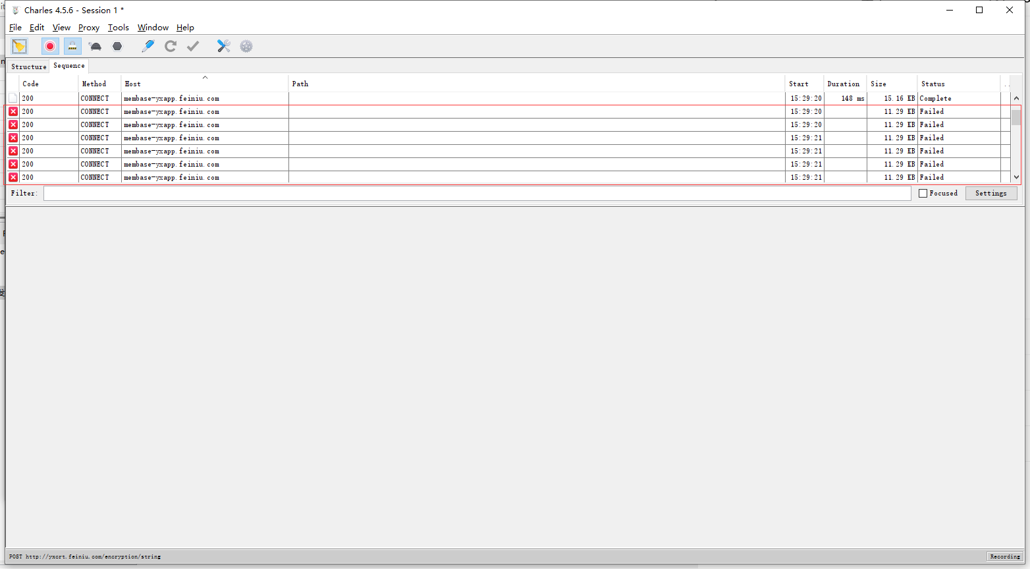Image resolution: width=1030 pixels, height=569 pixels.
Task: Sort by the Duration column header
Action: point(845,84)
